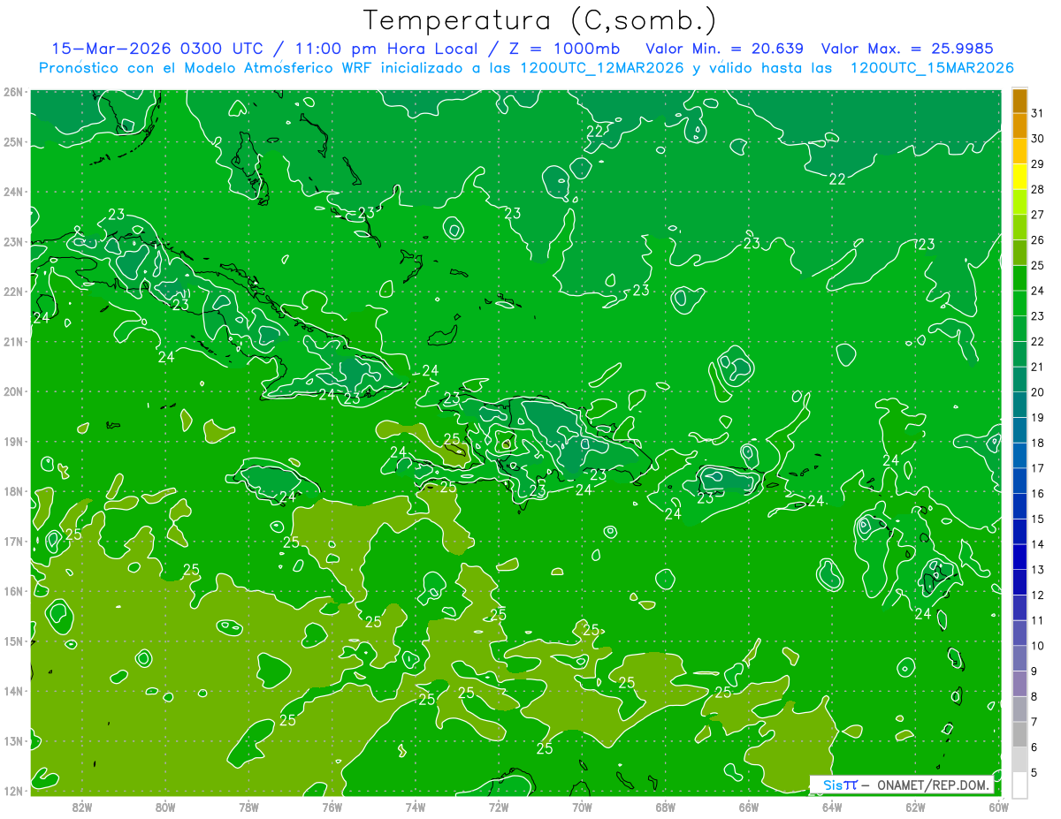Click the '21N' latitude axis label
The image size is (1061, 819).
tap(13, 342)
